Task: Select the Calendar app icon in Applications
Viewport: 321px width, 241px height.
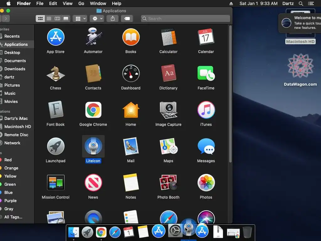Action: click(206, 37)
